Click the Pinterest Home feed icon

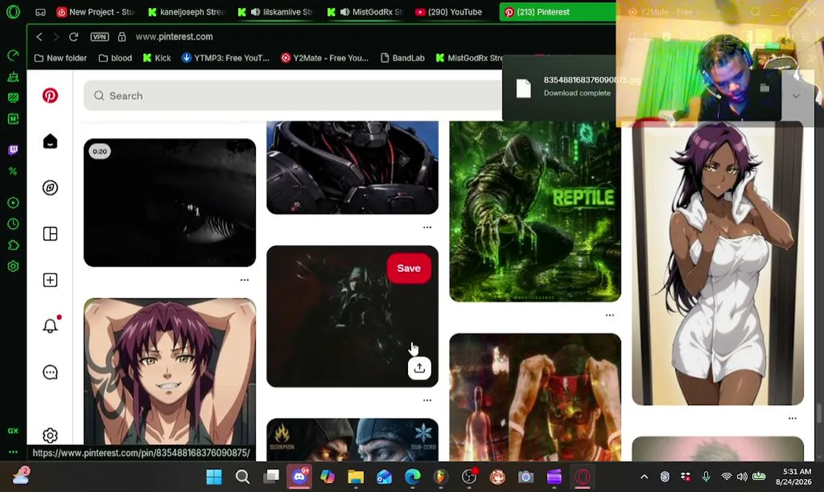[x=50, y=141]
